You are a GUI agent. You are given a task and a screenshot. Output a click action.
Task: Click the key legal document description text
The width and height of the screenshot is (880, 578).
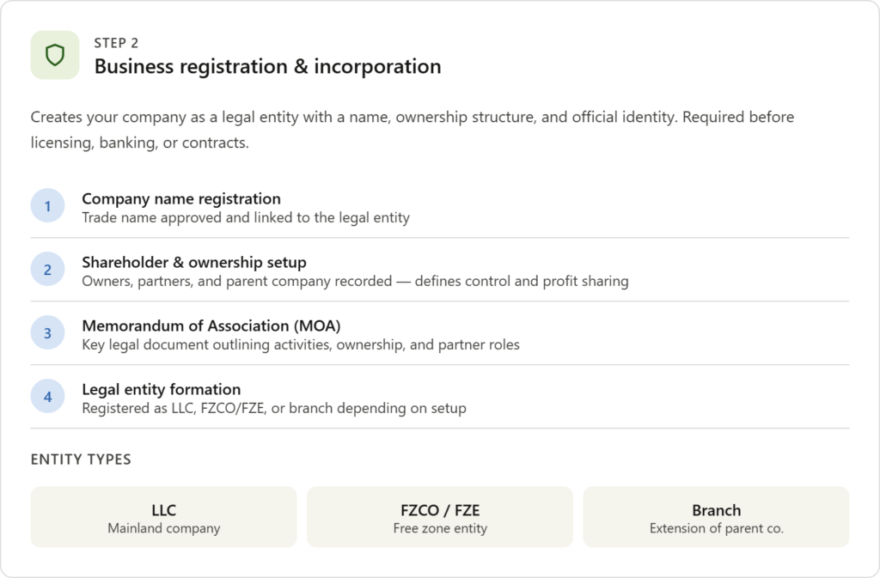click(x=301, y=345)
